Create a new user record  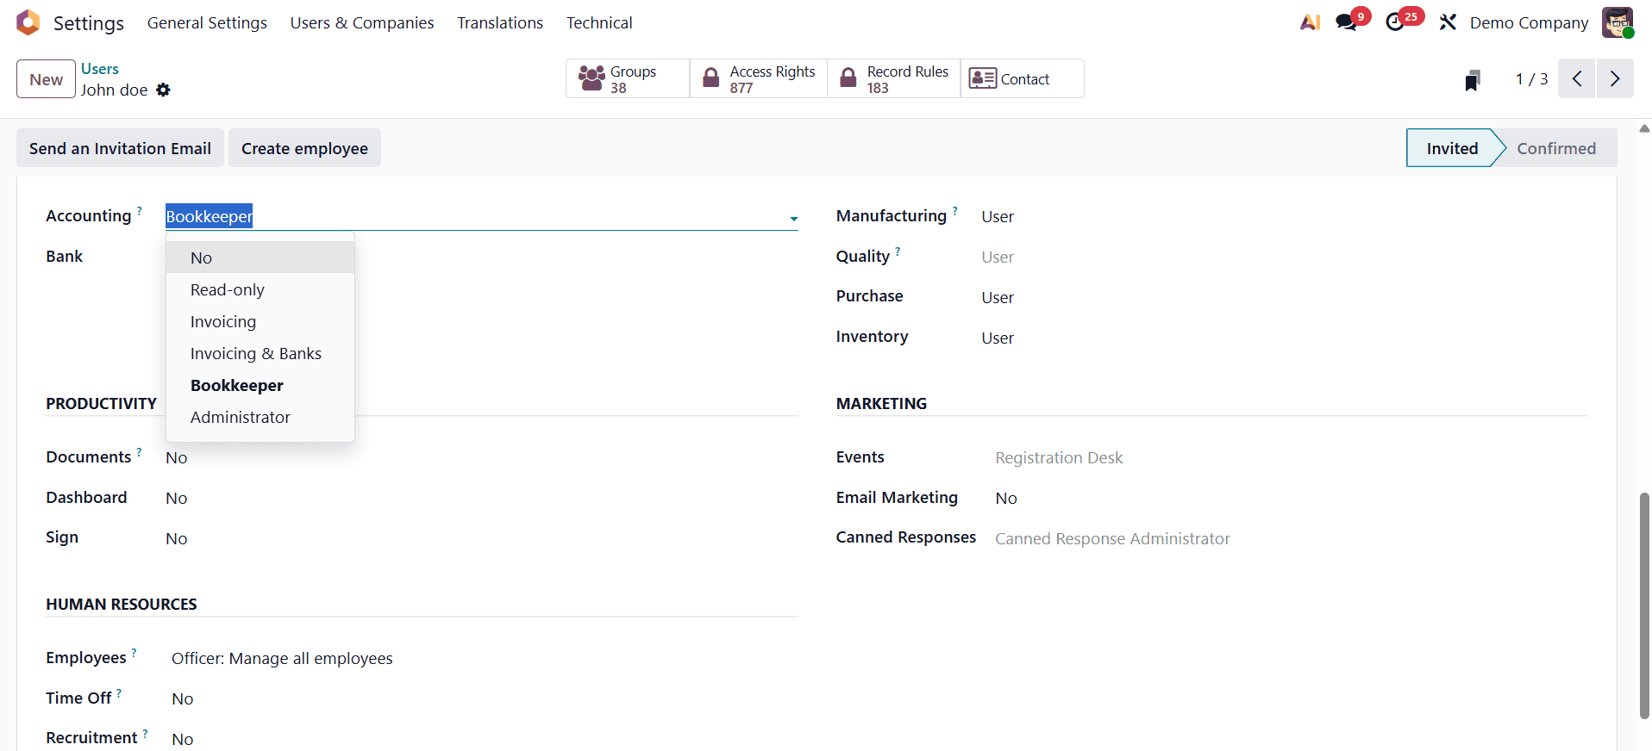45,78
